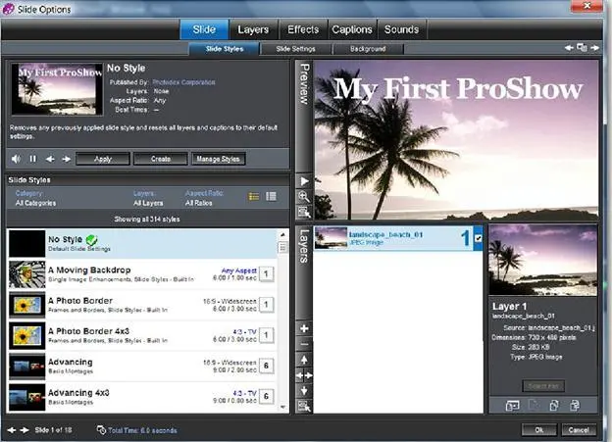This screenshot has height=442, width=612.
Task: Select the A Photo Border 4x3 style
Action: coord(142,335)
